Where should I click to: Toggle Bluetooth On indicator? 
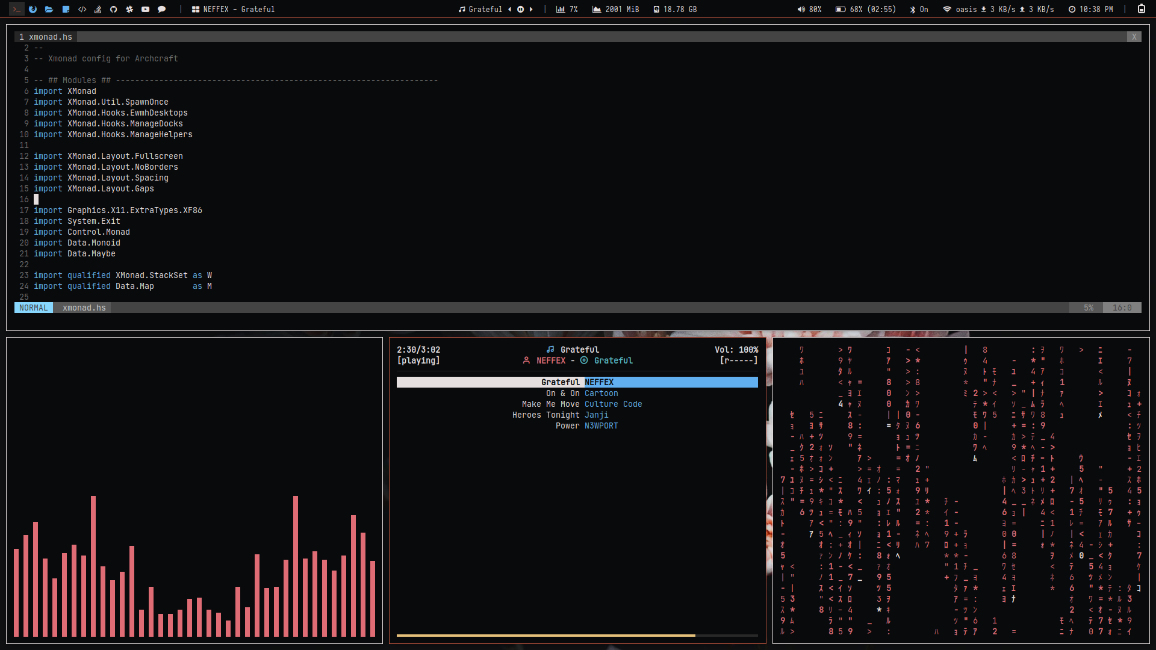(x=919, y=9)
